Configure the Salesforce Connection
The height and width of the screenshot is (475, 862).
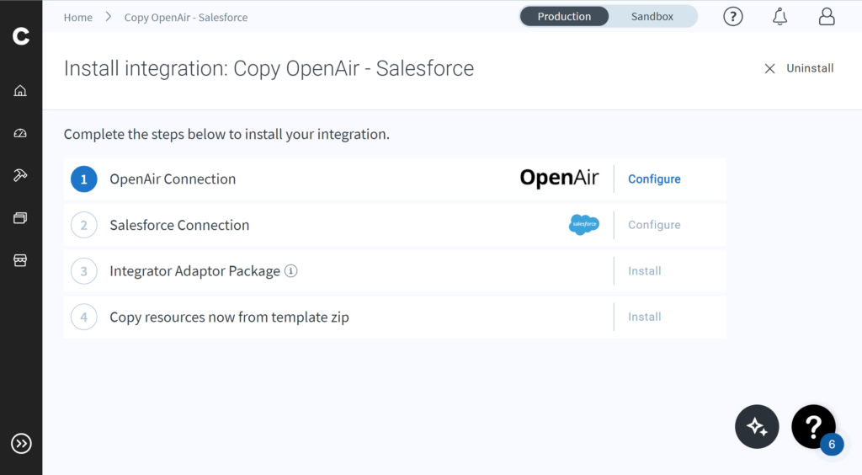tap(654, 225)
